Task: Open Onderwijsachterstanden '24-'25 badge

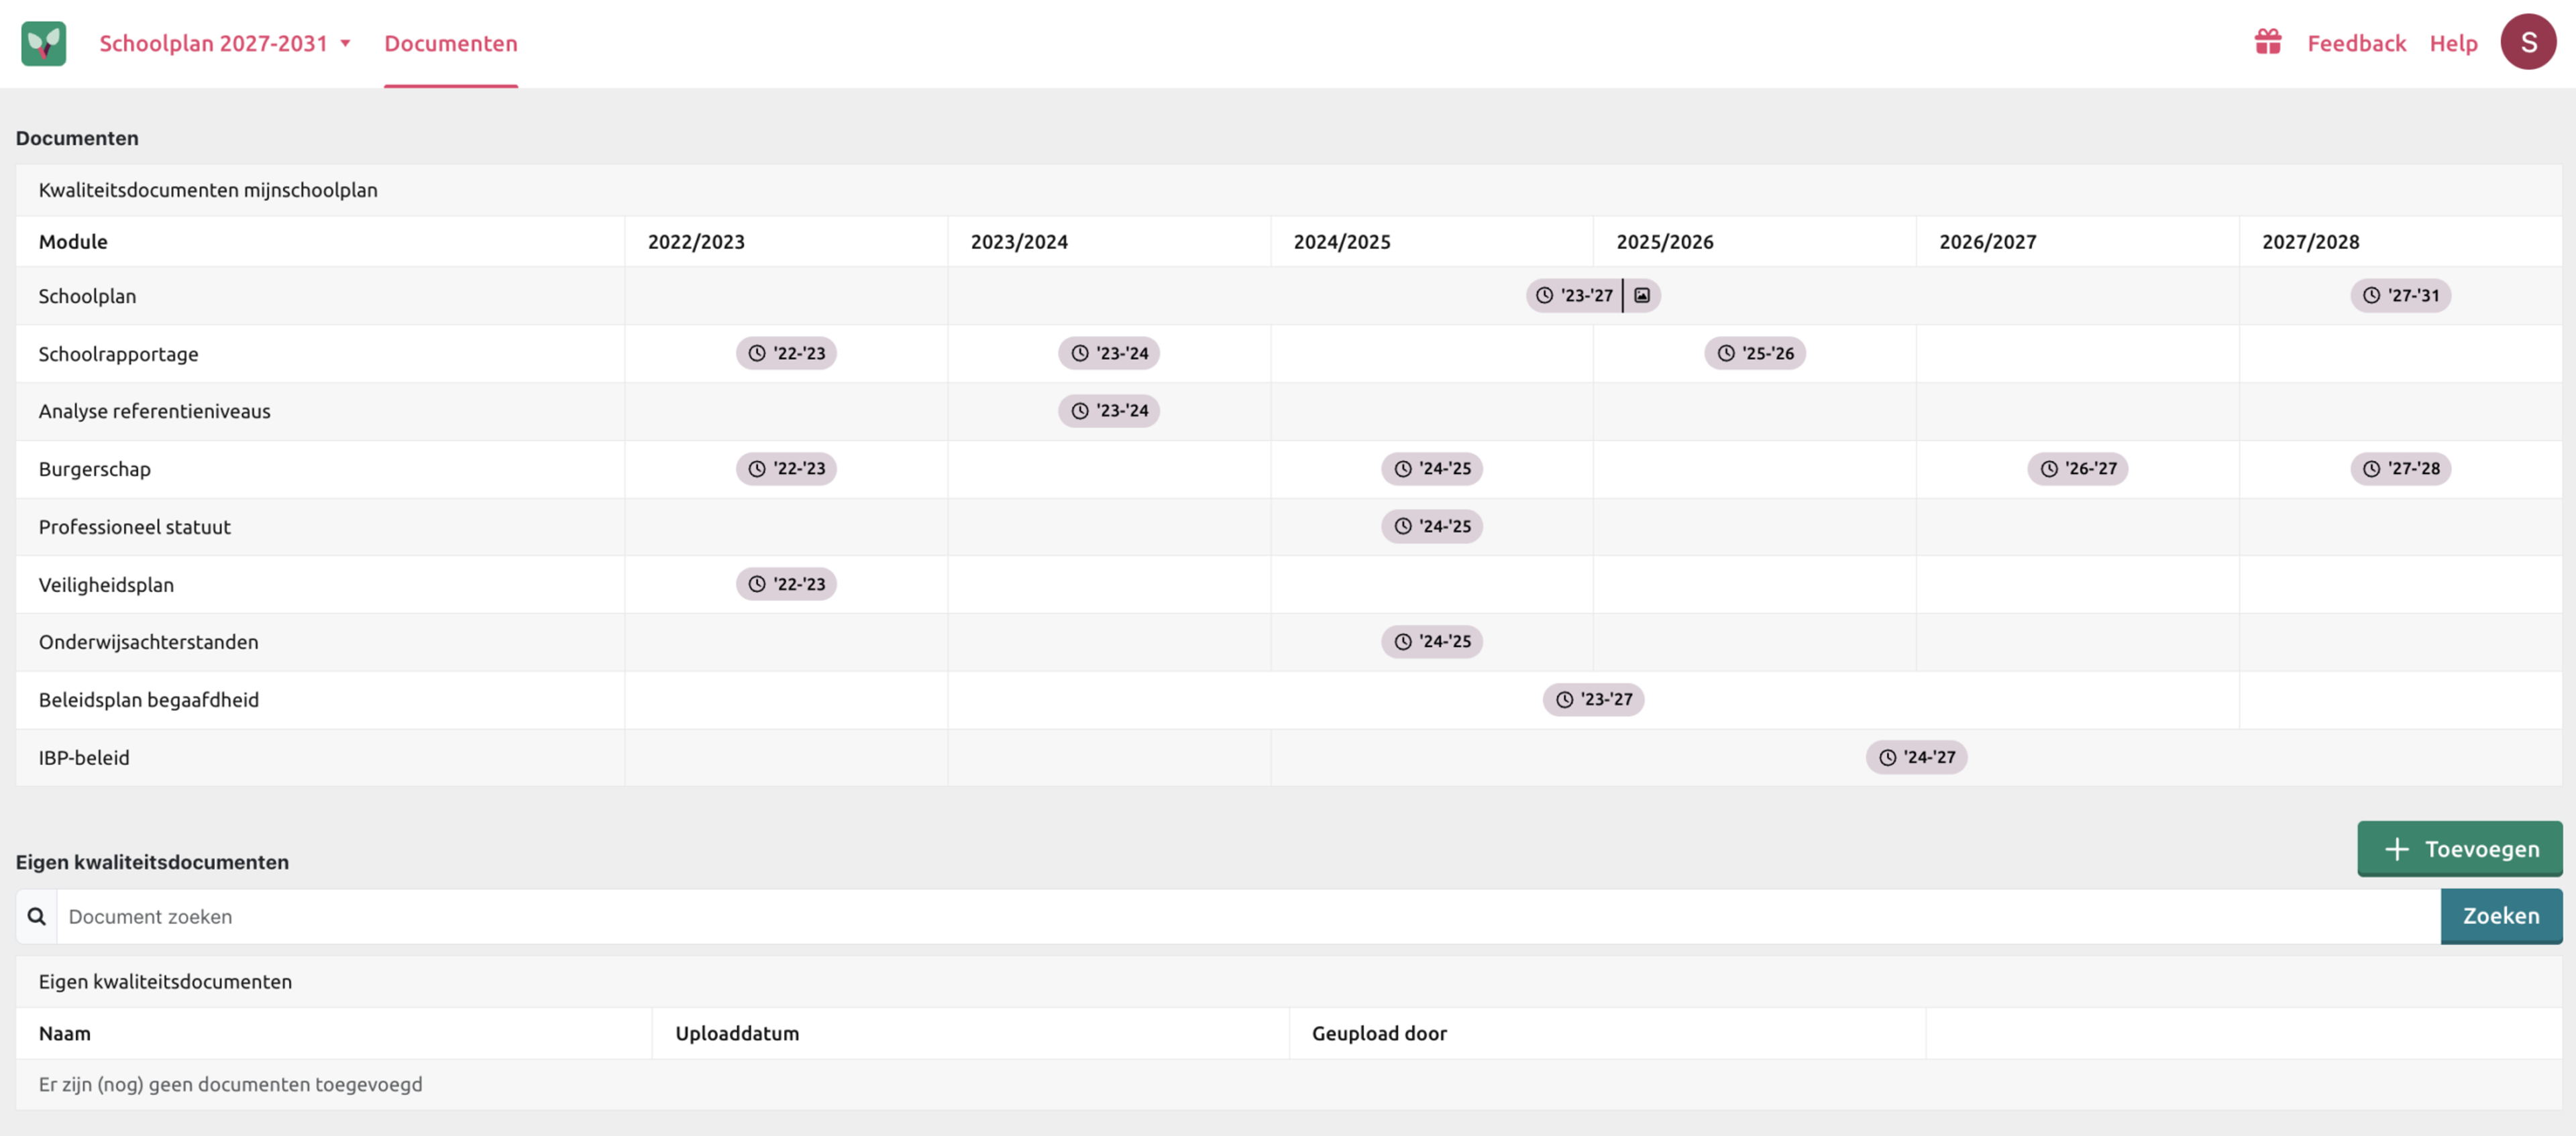Action: point(1432,641)
